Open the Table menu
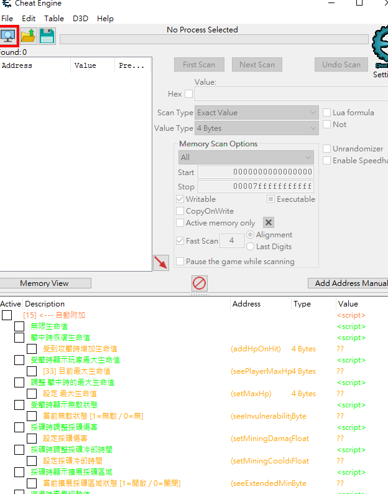The width and height of the screenshot is (388, 494). click(54, 19)
